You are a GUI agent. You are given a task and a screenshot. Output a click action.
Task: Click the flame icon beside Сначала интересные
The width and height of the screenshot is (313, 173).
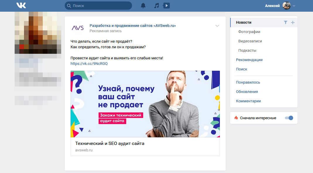coord(236,118)
